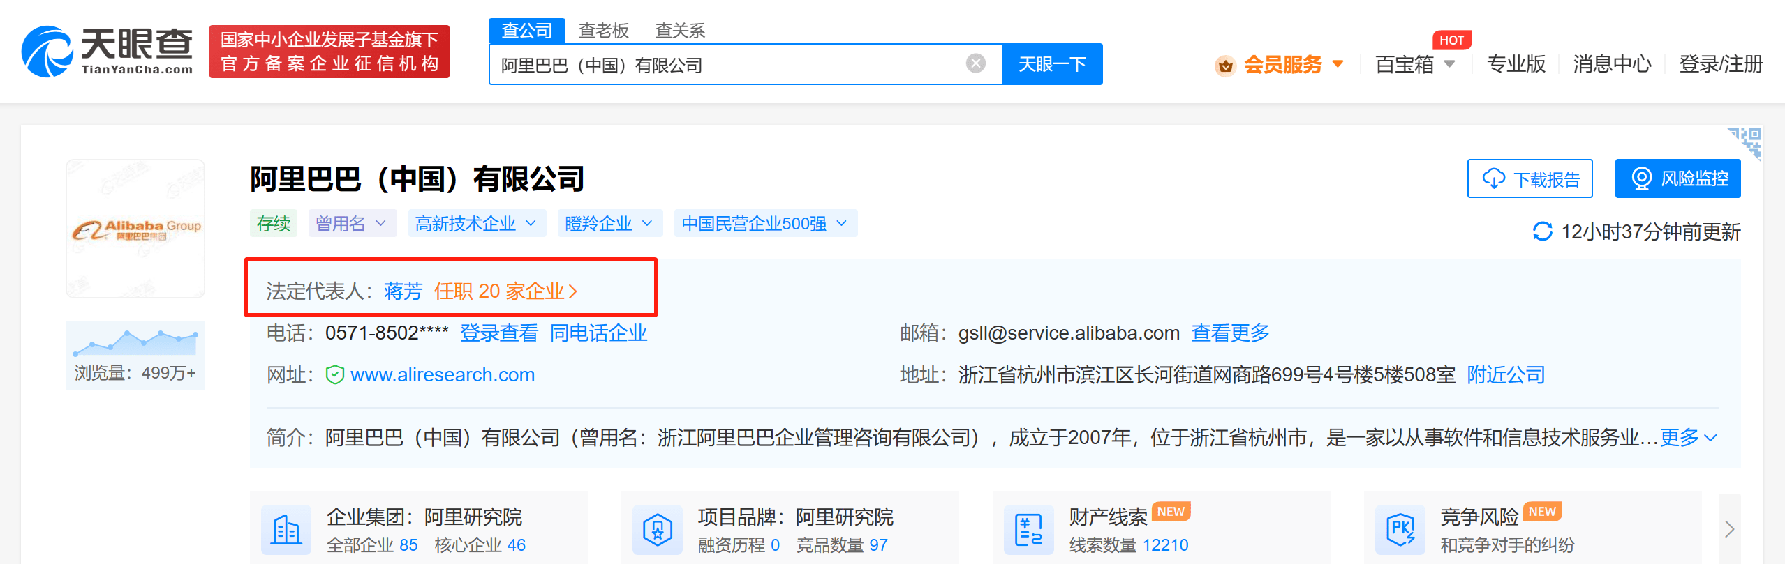The height and width of the screenshot is (564, 1785).
Task: Expand the 中国民营企业500强 tag dropdown
Action: click(x=765, y=223)
